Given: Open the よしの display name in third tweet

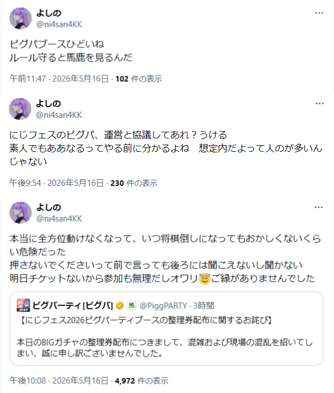Looking at the screenshot, I should (x=49, y=207).
